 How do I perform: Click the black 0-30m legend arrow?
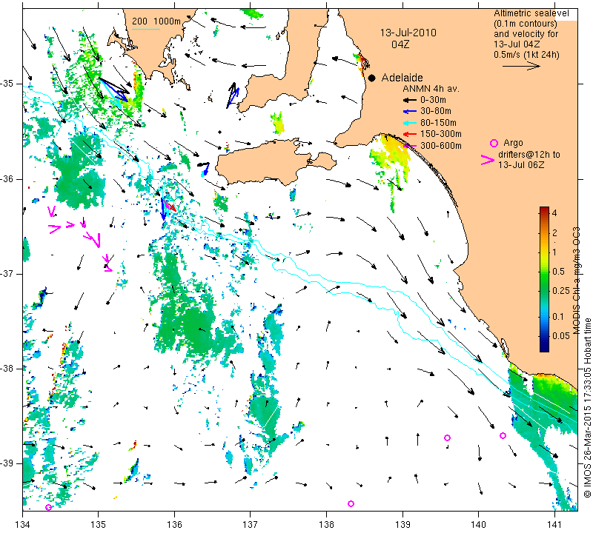(410, 100)
